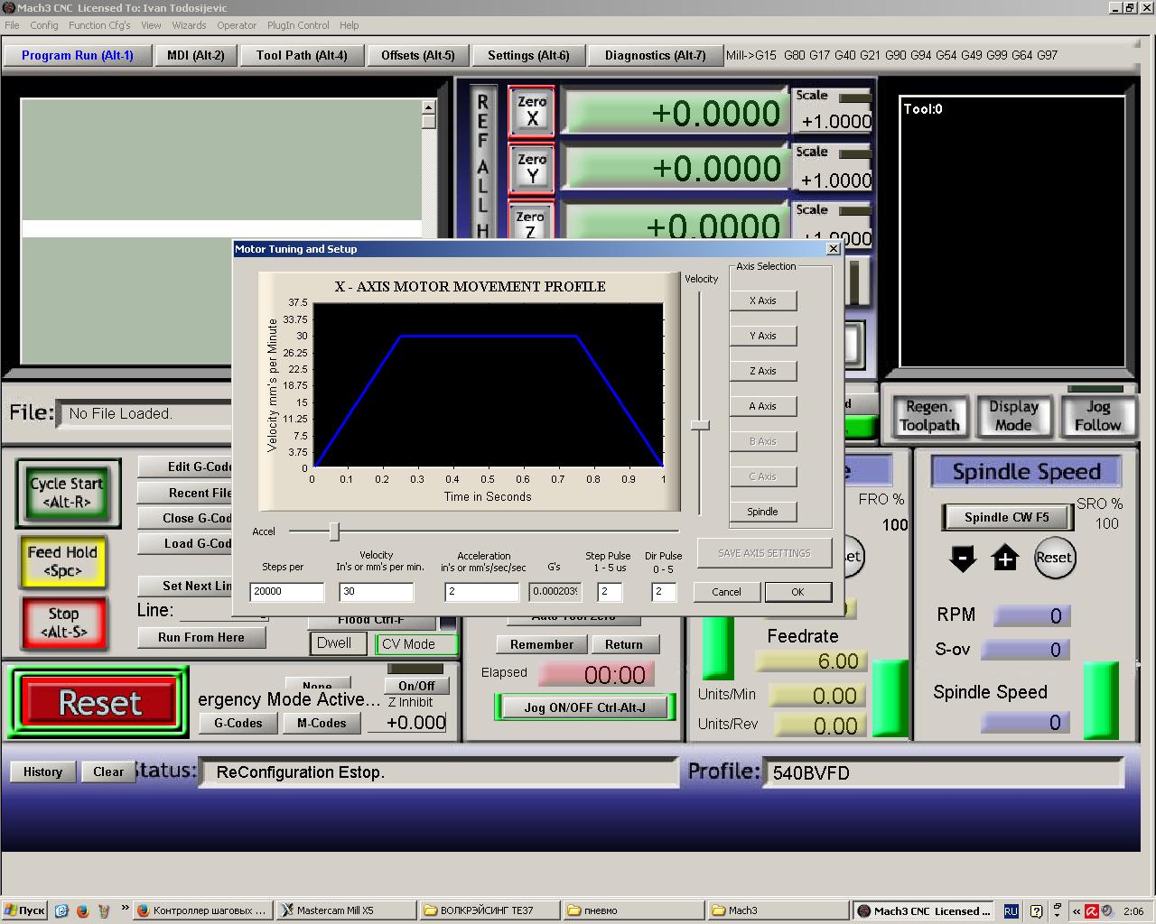Viewport: 1156px width, 924px height.
Task: Switch to the MDI (Alt-2) screen
Action: 196,55
